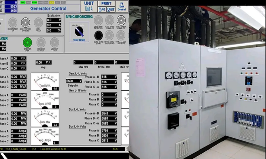
Task: Click the MW Hrs counter field
Action: pos(83,62)
